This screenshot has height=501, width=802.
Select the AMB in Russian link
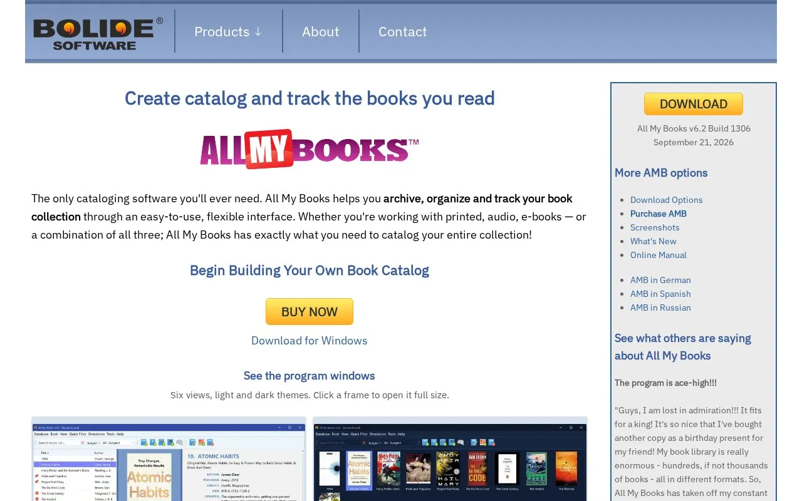(660, 307)
